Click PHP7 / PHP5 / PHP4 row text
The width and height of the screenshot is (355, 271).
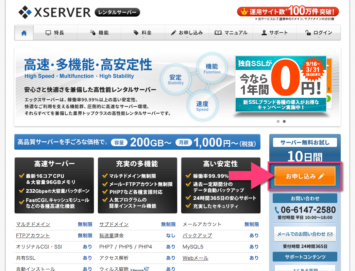tap(126, 247)
